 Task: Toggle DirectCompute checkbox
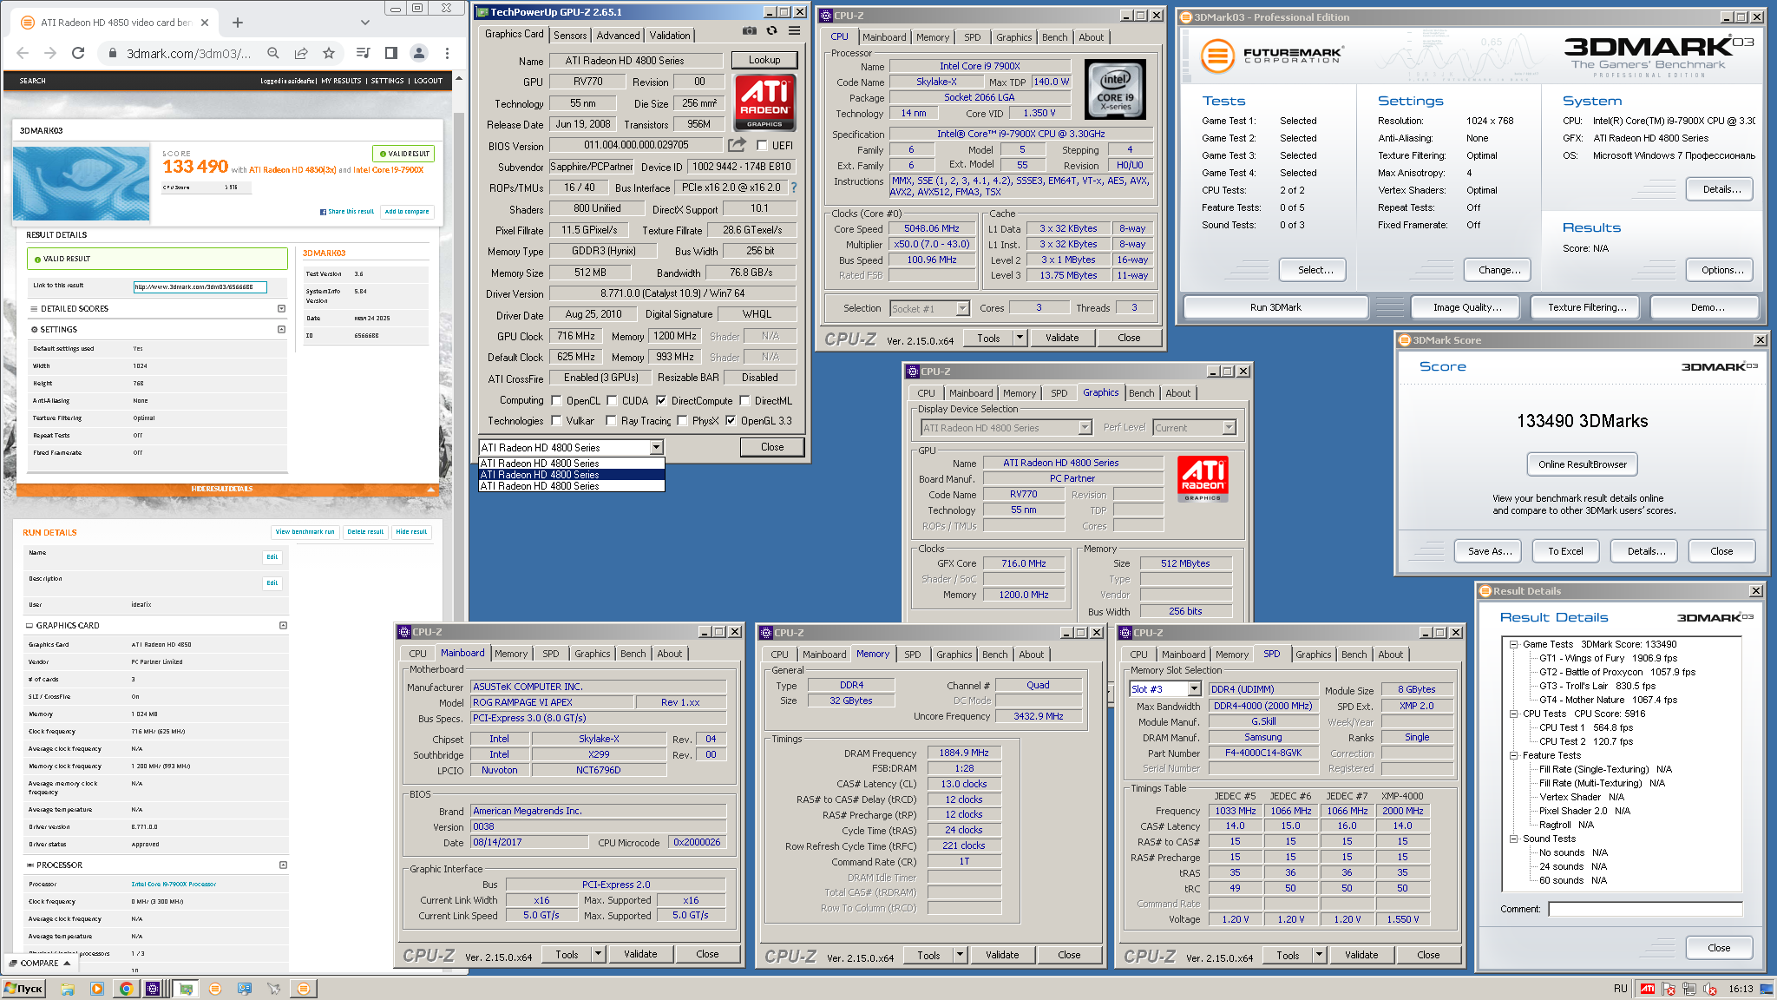pyautogui.click(x=661, y=400)
